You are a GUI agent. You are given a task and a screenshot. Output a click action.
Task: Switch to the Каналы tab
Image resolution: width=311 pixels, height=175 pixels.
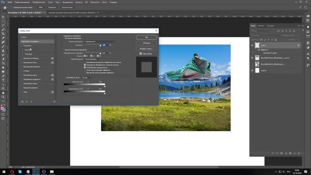click(x=261, y=26)
